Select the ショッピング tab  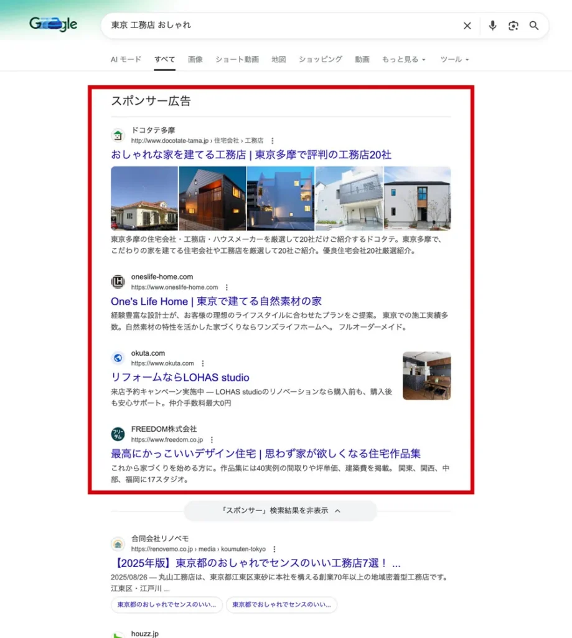pyautogui.click(x=320, y=60)
